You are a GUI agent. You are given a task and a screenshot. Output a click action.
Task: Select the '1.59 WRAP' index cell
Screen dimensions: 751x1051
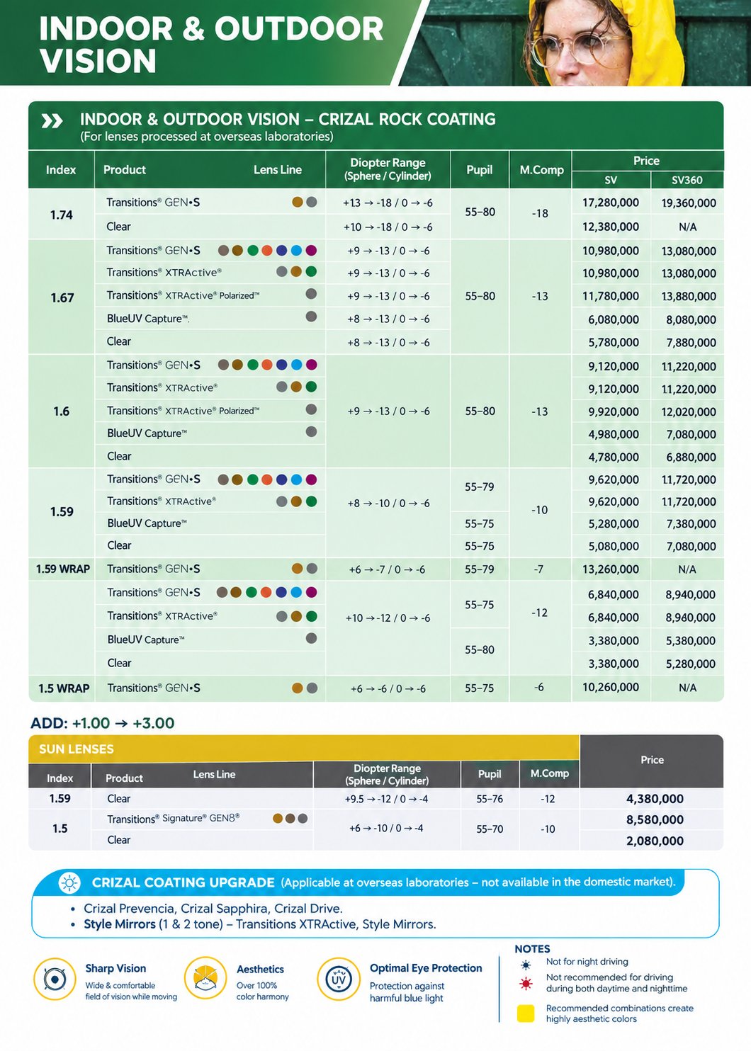[x=63, y=569]
